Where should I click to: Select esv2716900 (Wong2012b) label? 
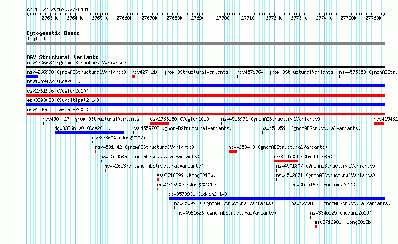[186, 185]
